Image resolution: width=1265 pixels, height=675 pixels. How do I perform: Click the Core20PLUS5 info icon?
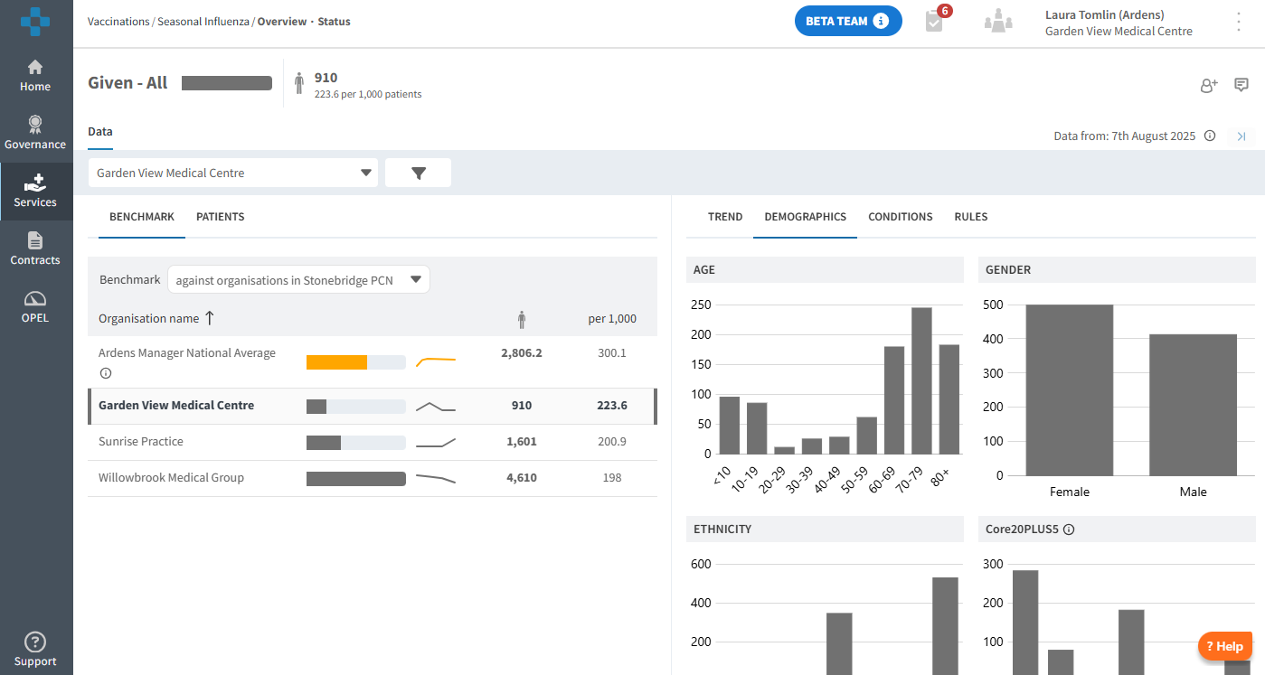[x=1069, y=530]
